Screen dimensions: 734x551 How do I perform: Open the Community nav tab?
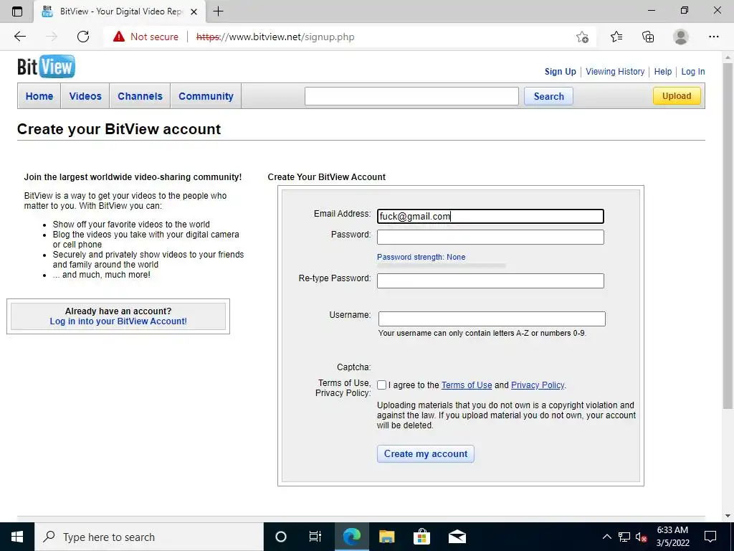(206, 96)
